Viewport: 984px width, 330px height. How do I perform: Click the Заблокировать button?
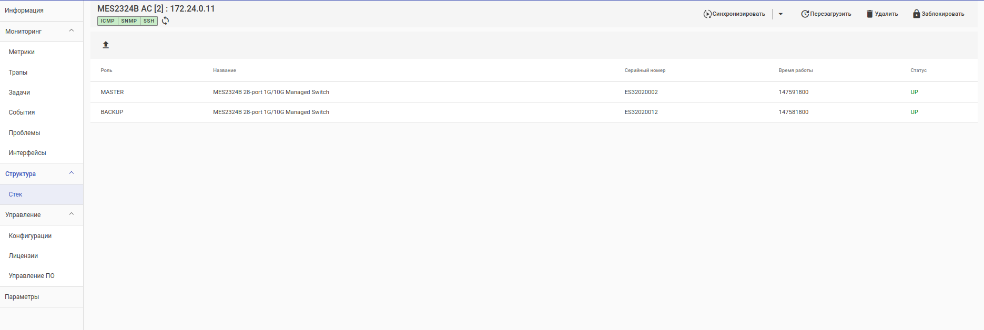pos(938,14)
